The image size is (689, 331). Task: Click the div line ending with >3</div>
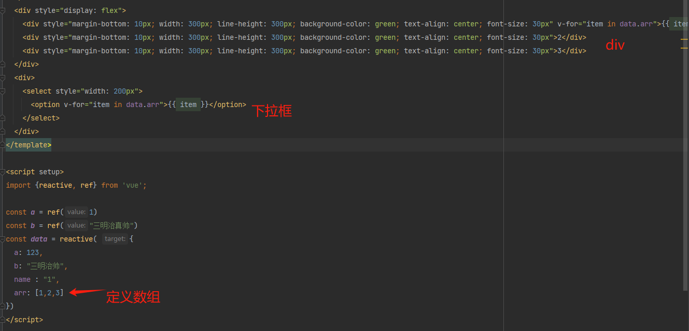tap(304, 51)
